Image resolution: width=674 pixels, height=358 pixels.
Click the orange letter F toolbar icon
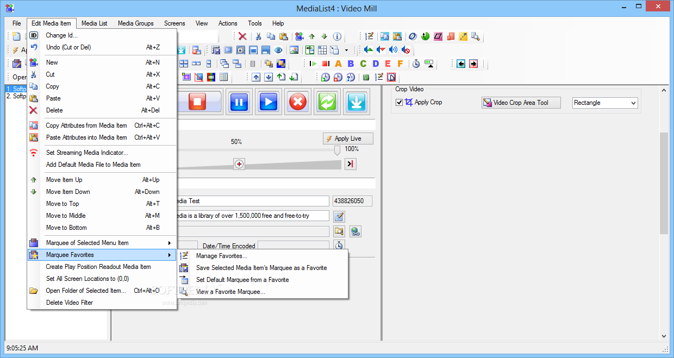401,64
